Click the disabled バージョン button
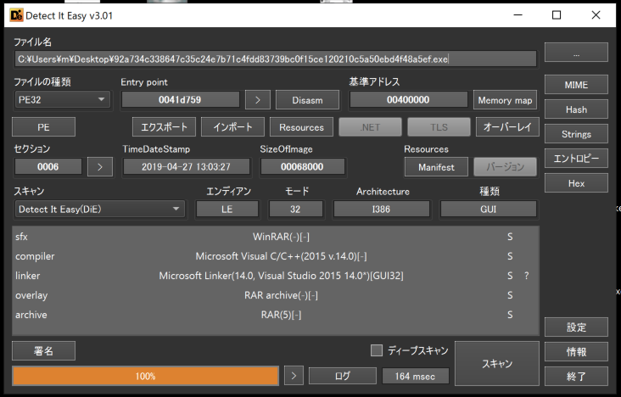Viewport: 621px width, 397px height. click(x=506, y=167)
